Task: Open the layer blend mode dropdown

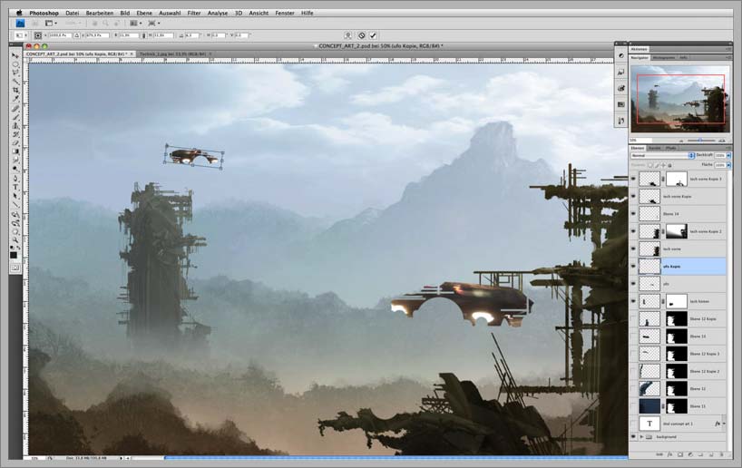Action: coord(662,155)
